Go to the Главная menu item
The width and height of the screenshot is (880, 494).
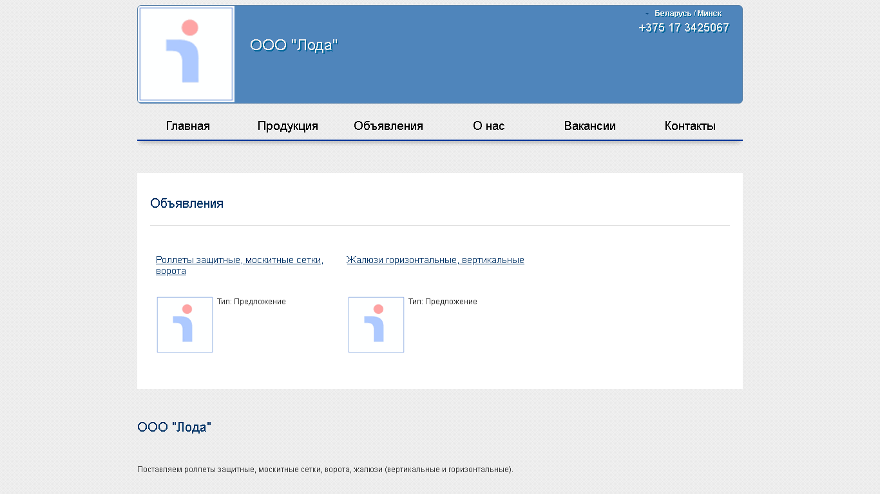click(188, 126)
